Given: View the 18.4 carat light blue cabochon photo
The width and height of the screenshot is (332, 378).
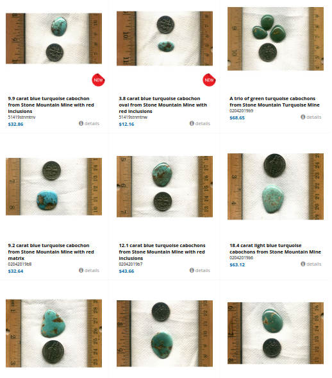Looking at the screenshot, I should [276, 187].
